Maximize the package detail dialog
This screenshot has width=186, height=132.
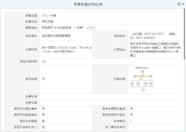click(179, 4)
